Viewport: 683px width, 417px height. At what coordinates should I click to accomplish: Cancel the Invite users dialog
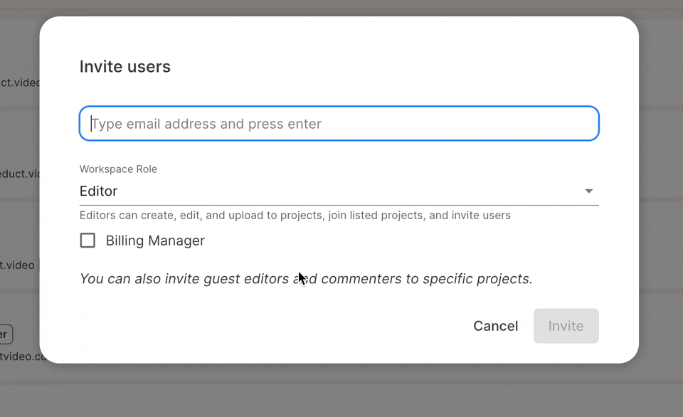(496, 326)
